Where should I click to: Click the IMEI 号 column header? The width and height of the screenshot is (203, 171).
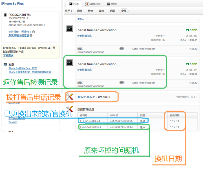coord(114,115)
